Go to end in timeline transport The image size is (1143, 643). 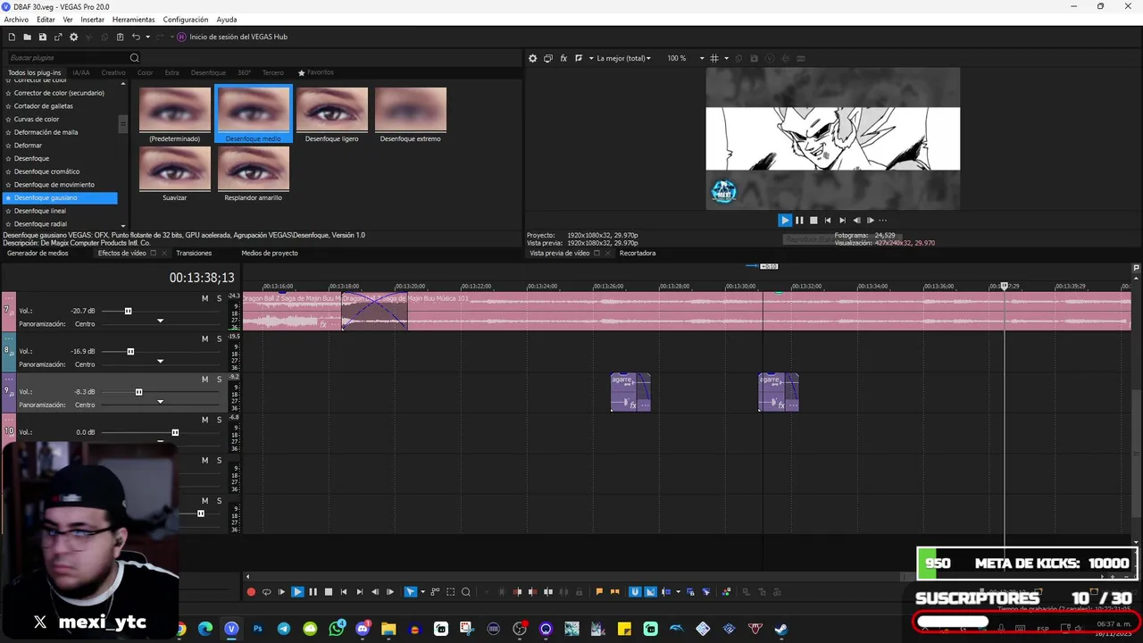click(359, 592)
